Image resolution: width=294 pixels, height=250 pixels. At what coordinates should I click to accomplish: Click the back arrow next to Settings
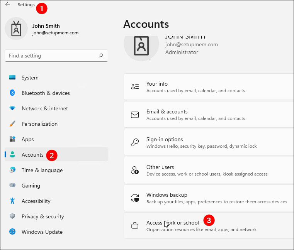(8, 4)
